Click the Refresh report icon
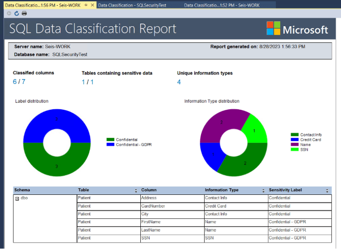The height and width of the screenshot is (249, 341). click(x=16, y=13)
